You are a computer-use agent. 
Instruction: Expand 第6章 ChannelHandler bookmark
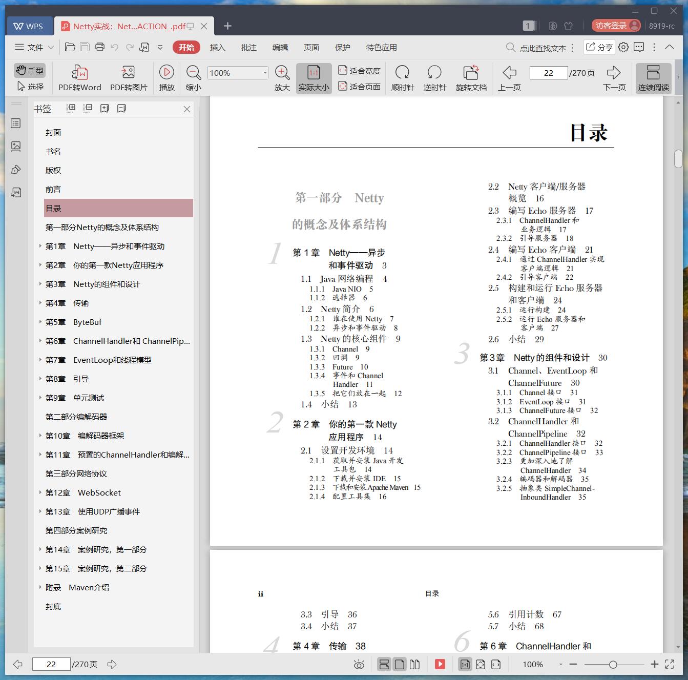click(x=40, y=341)
